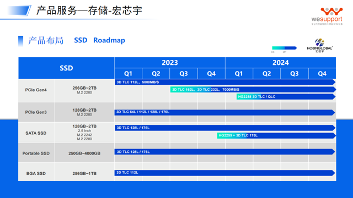353x198 pixels.
Task: Click the blue bar beside 产品布局
Action: [x=21, y=41]
